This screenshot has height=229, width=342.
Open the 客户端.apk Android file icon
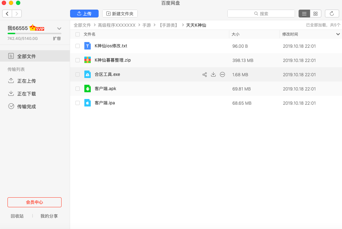pos(88,89)
